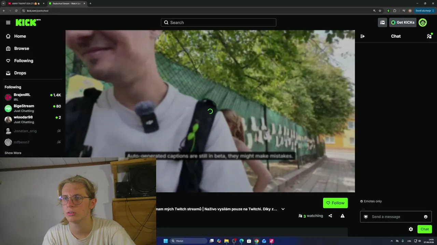
Task: Open Microsoft Edge from the taskbar
Action: [x=241, y=241]
